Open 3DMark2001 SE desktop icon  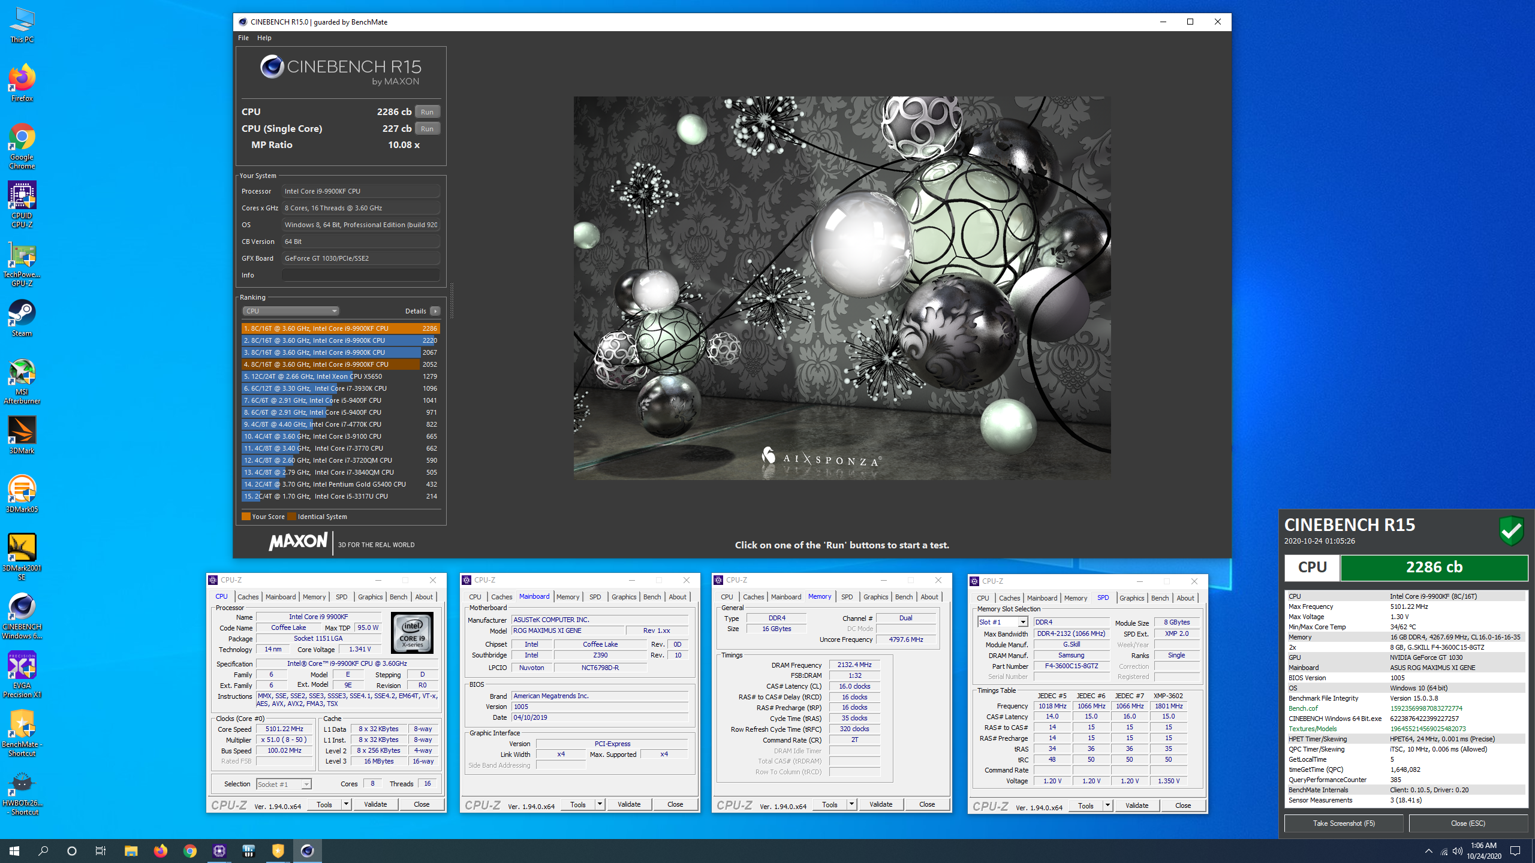[22, 557]
